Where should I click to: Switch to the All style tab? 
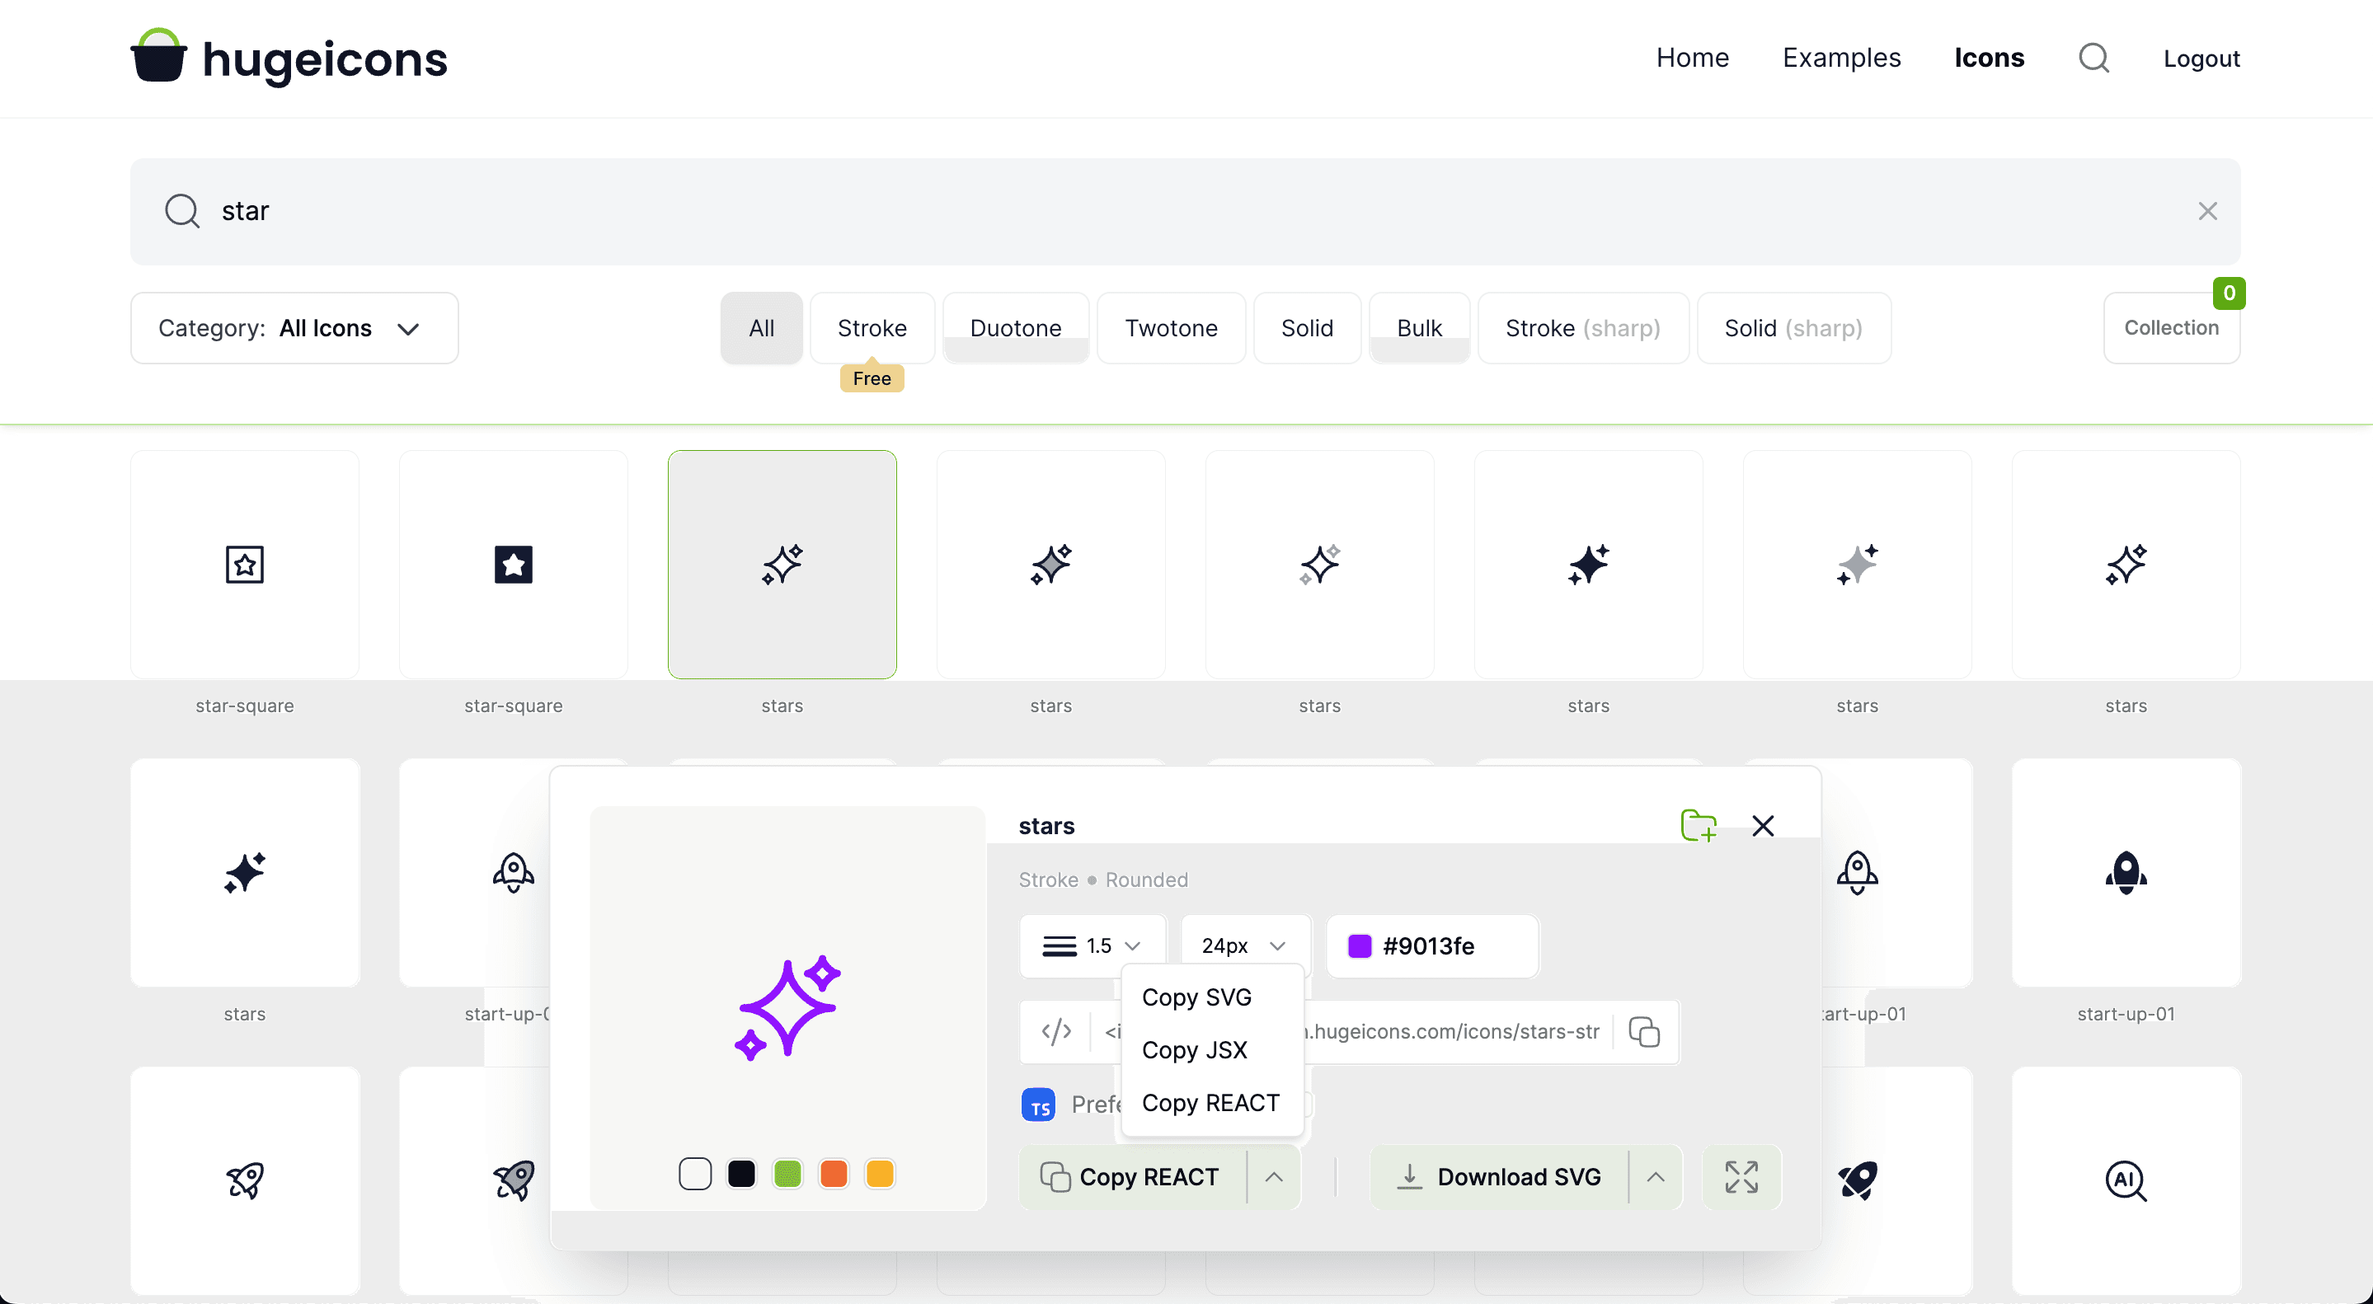(761, 328)
